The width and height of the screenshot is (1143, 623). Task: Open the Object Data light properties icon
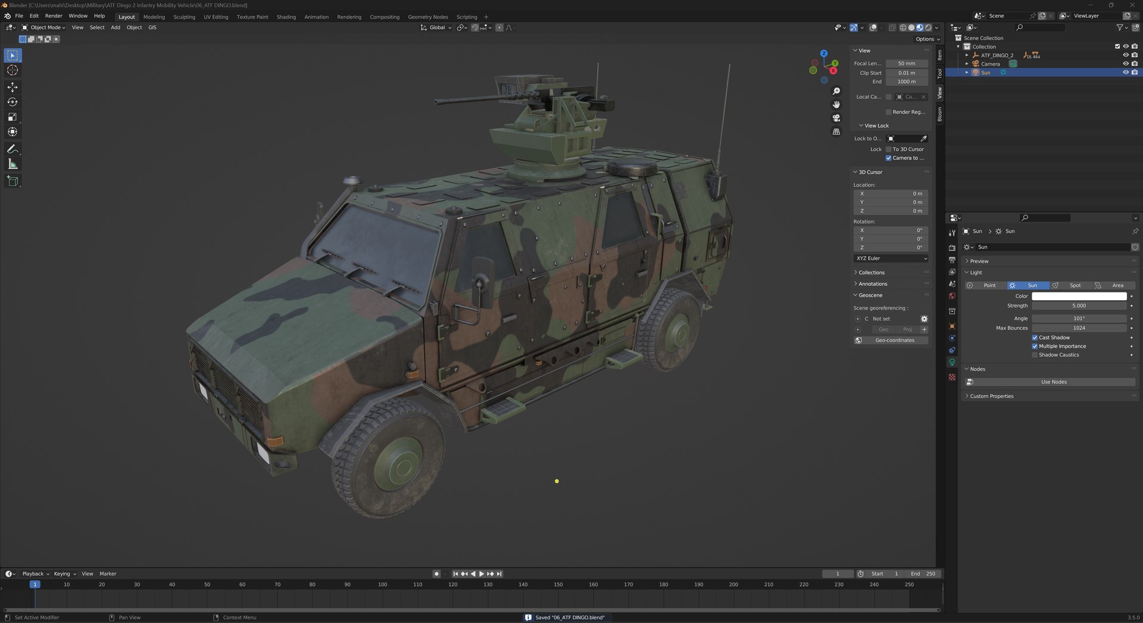pyautogui.click(x=952, y=362)
